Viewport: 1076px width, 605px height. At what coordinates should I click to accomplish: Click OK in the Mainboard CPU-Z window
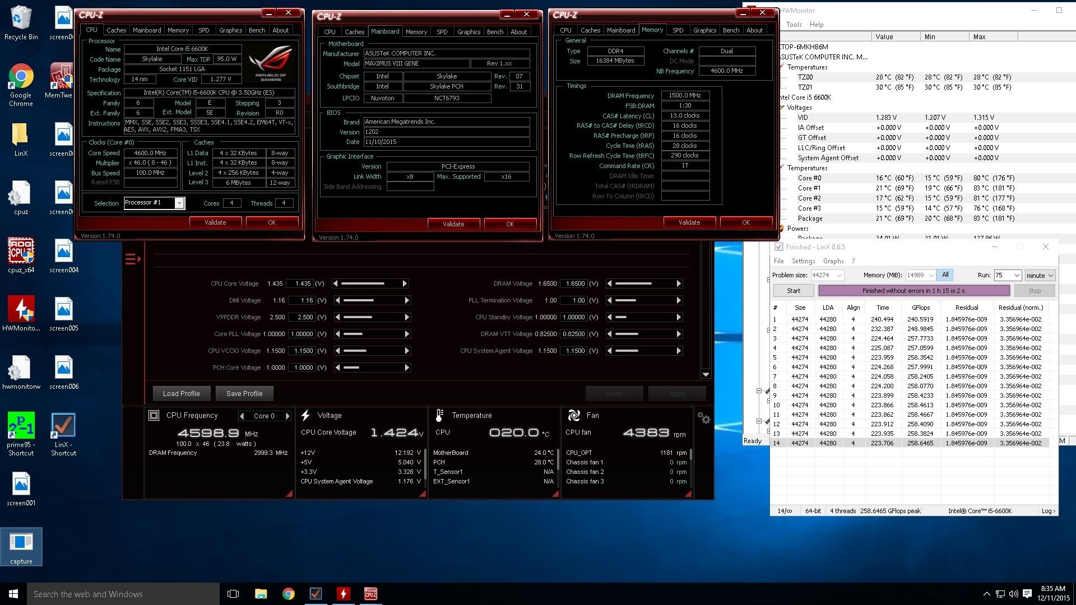(510, 224)
